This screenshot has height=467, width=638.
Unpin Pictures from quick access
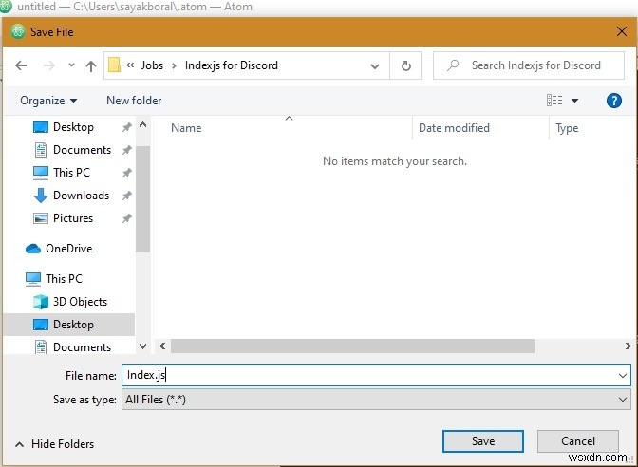click(127, 218)
